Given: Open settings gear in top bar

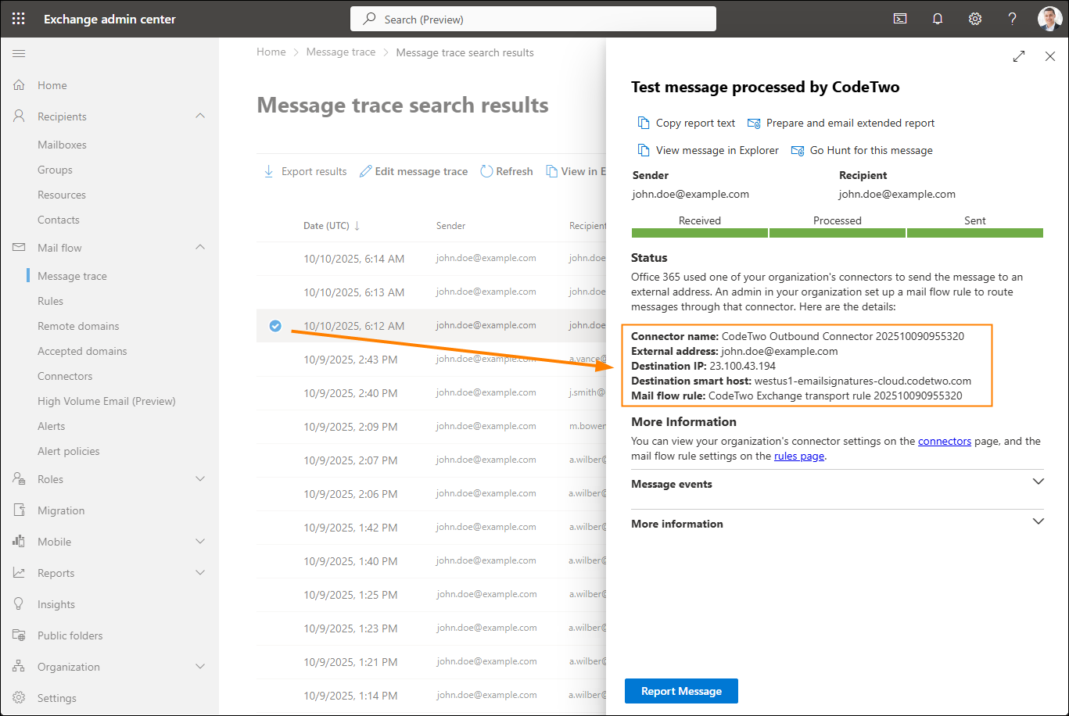Looking at the screenshot, I should coord(975,19).
